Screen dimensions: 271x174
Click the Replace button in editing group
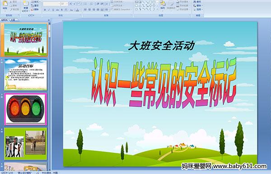tap(197, 5)
